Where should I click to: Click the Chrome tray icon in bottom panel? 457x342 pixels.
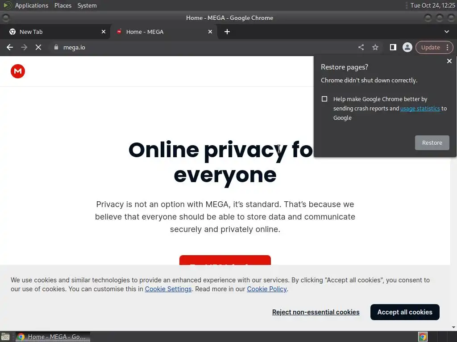[423, 337]
